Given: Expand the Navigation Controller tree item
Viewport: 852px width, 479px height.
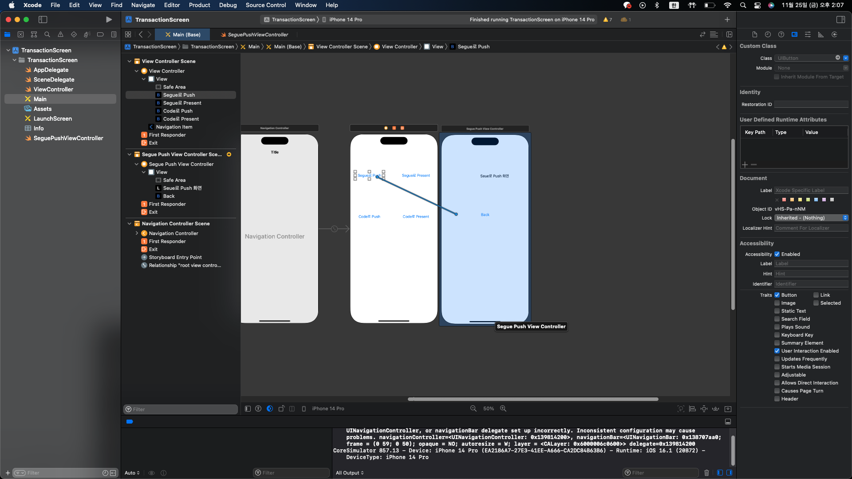Looking at the screenshot, I should (x=137, y=233).
